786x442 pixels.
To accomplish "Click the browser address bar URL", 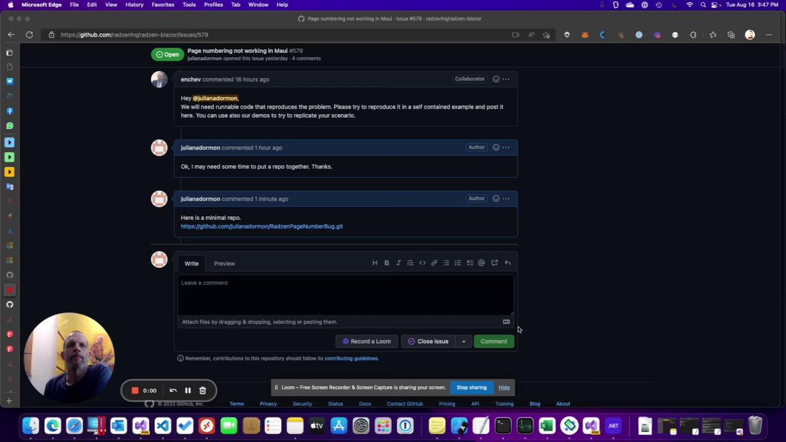I will (x=134, y=35).
